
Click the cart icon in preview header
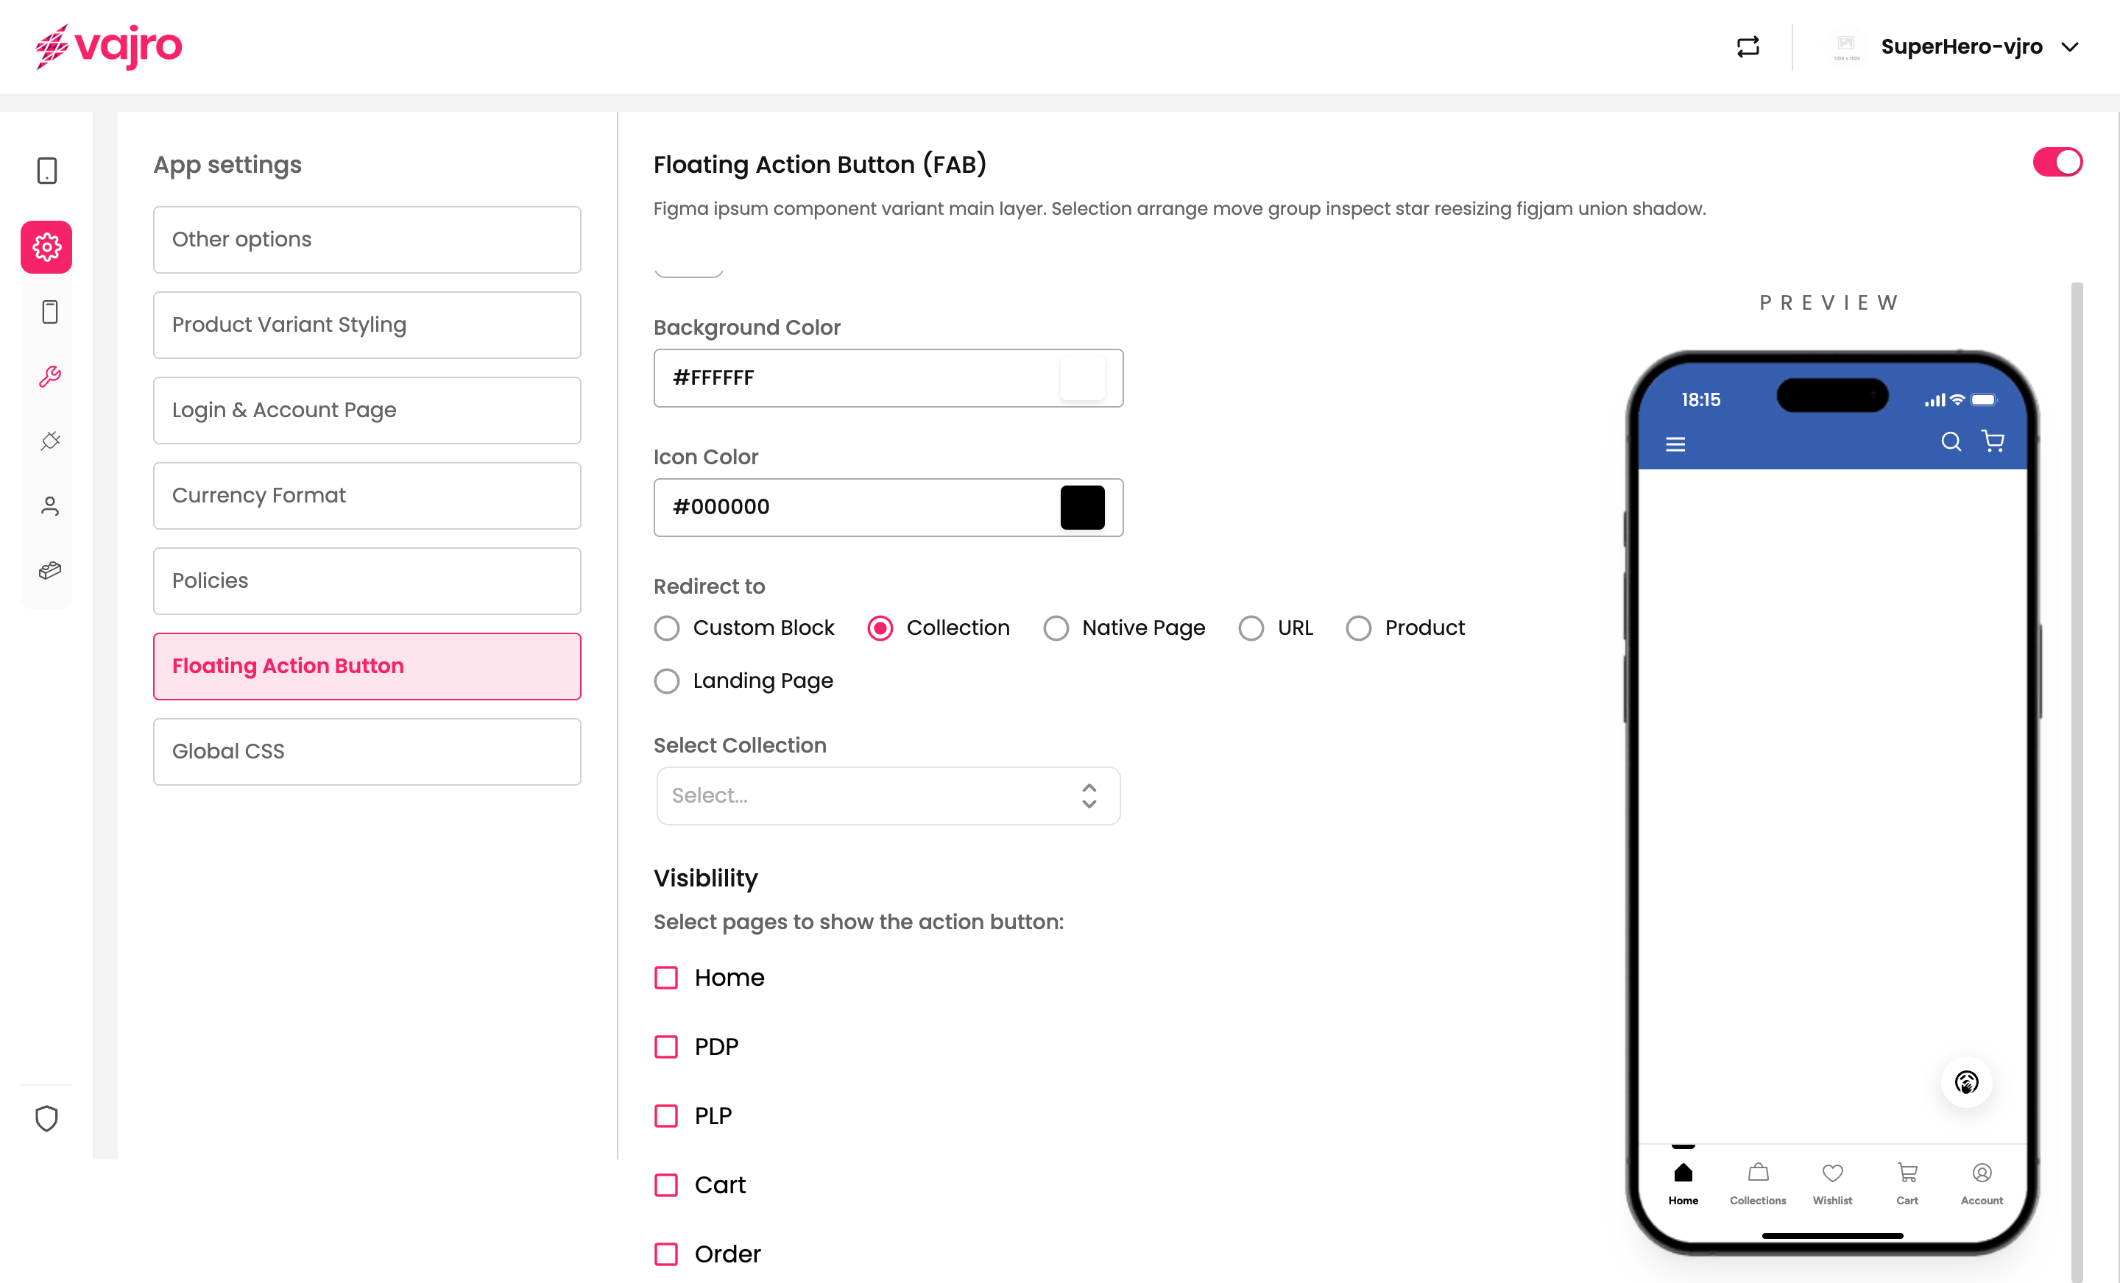click(x=1993, y=441)
